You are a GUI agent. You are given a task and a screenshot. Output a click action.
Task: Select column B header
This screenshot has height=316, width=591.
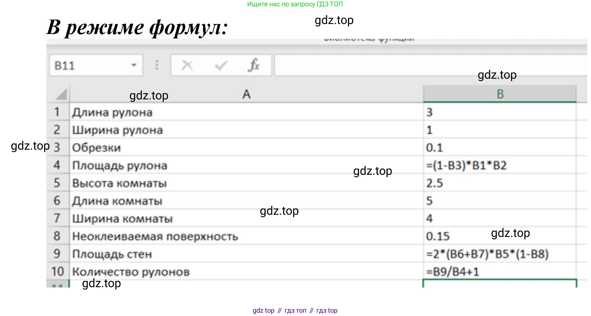(x=500, y=94)
